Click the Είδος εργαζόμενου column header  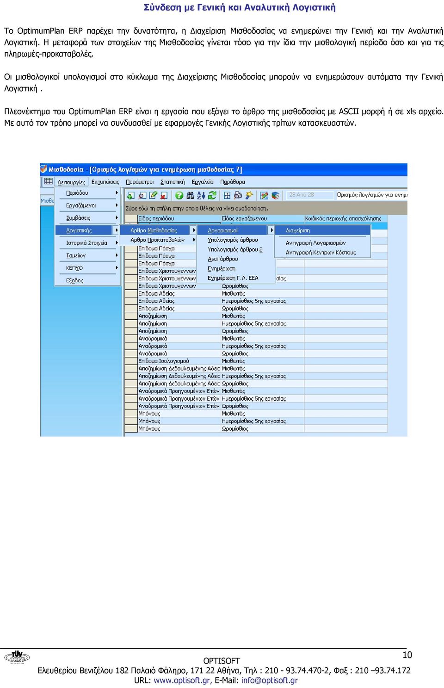[x=262, y=218]
